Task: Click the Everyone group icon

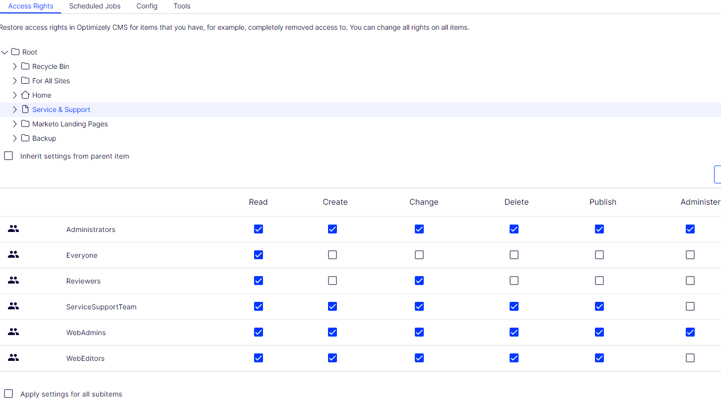Action: pos(13,255)
